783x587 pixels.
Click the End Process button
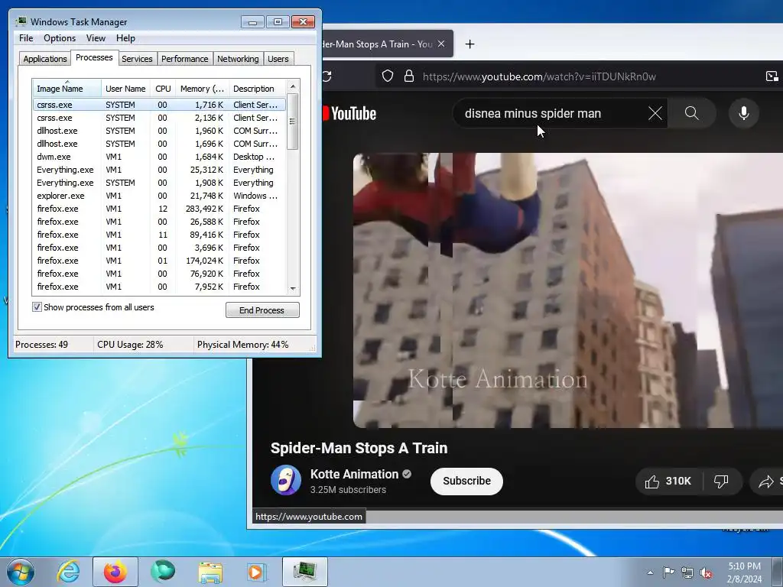pos(262,310)
